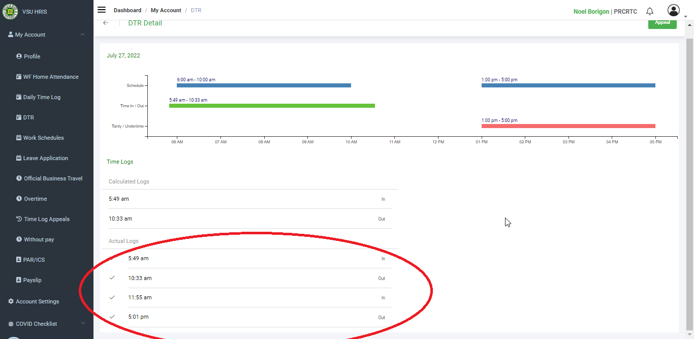The width and height of the screenshot is (694, 339).
Task: Open Profile from the sidebar
Action: click(x=32, y=56)
